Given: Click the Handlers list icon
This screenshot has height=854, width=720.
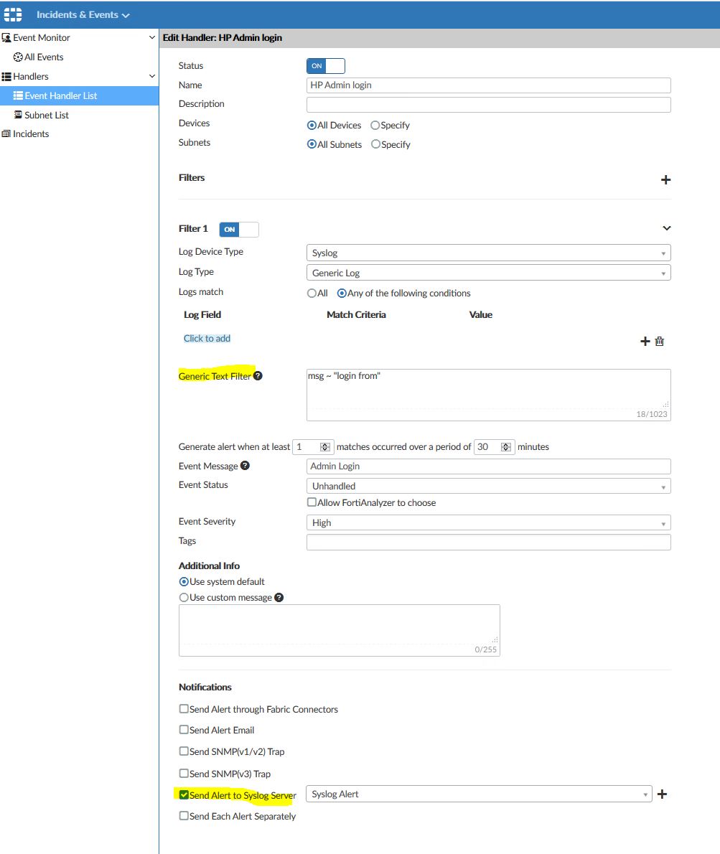Looking at the screenshot, I should (x=6, y=77).
